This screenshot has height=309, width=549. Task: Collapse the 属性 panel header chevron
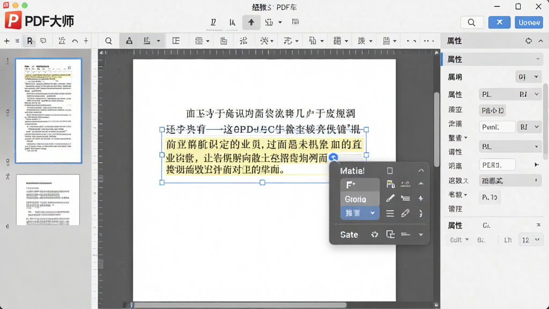click(541, 41)
